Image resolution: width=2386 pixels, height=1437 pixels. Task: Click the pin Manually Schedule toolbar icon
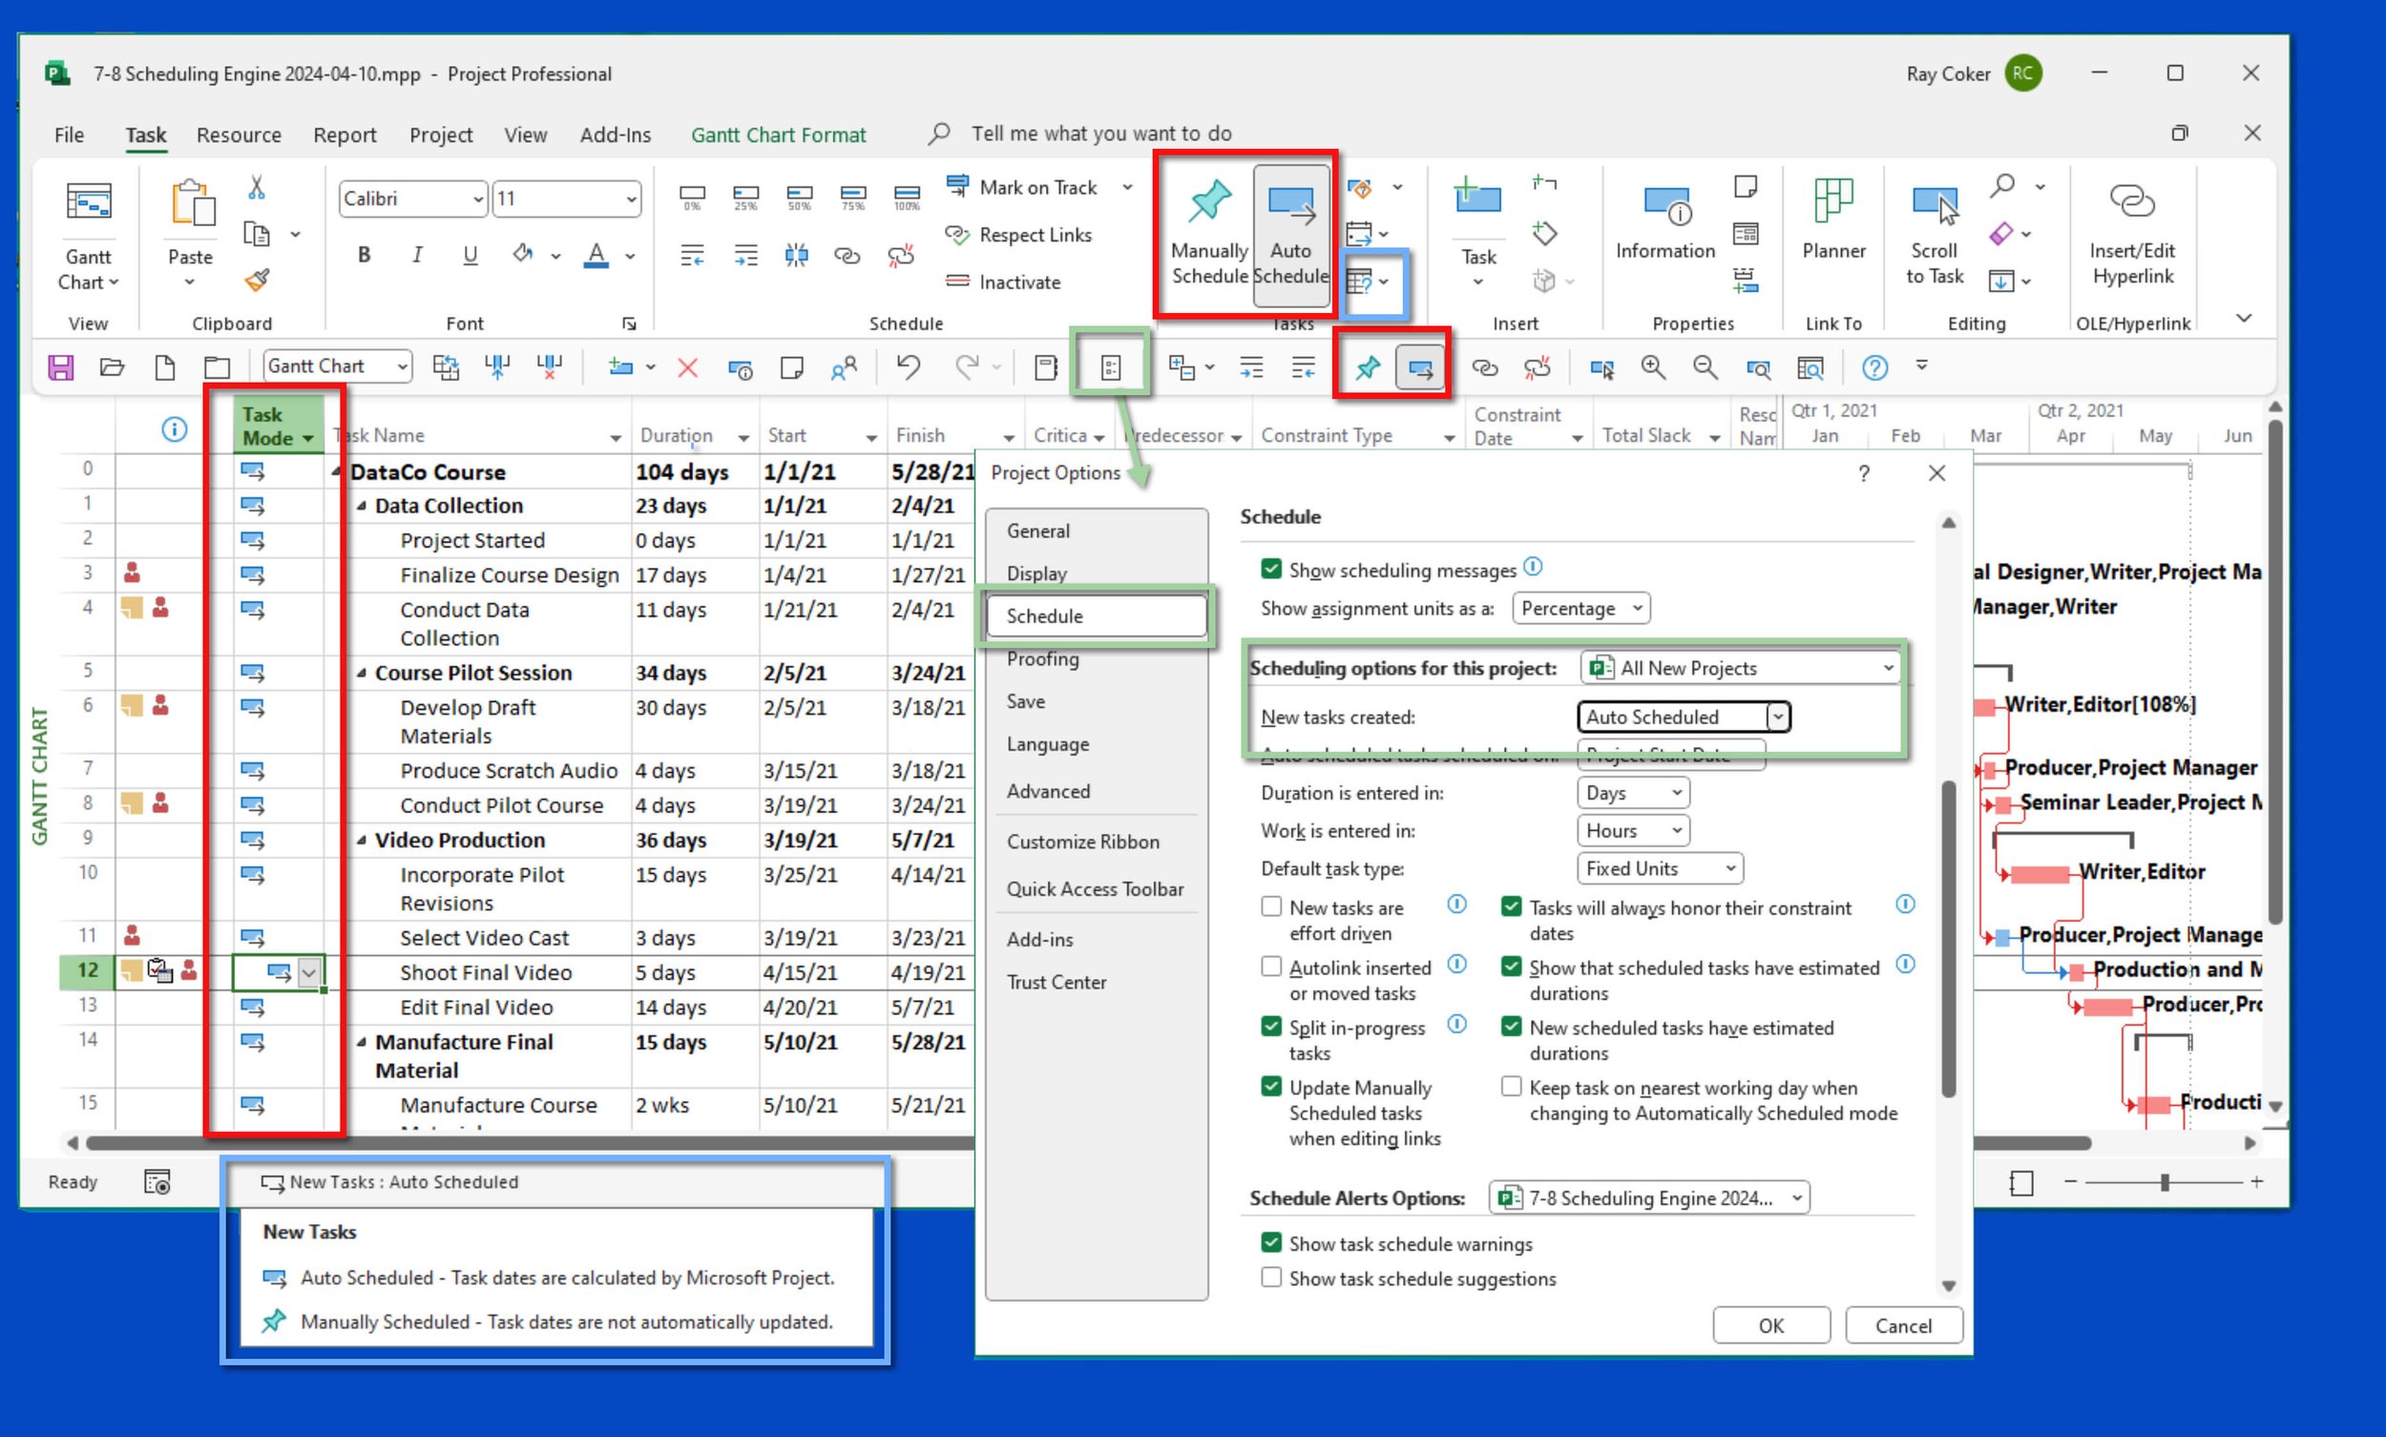pyautogui.click(x=1368, y=368)
